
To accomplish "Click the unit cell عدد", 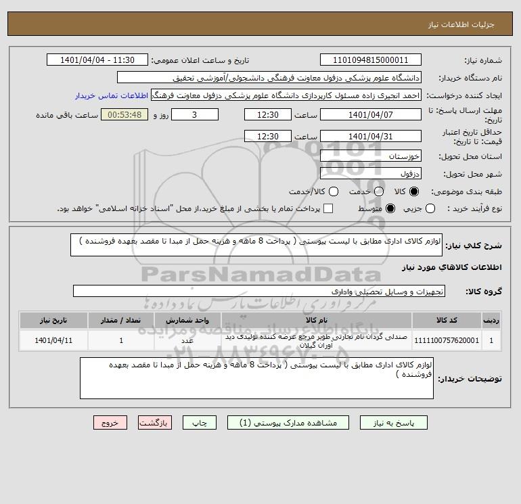I will 187,340.
